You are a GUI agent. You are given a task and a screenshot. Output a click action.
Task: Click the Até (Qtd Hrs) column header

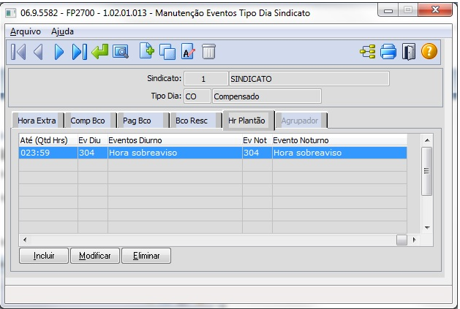click(48, 140)
